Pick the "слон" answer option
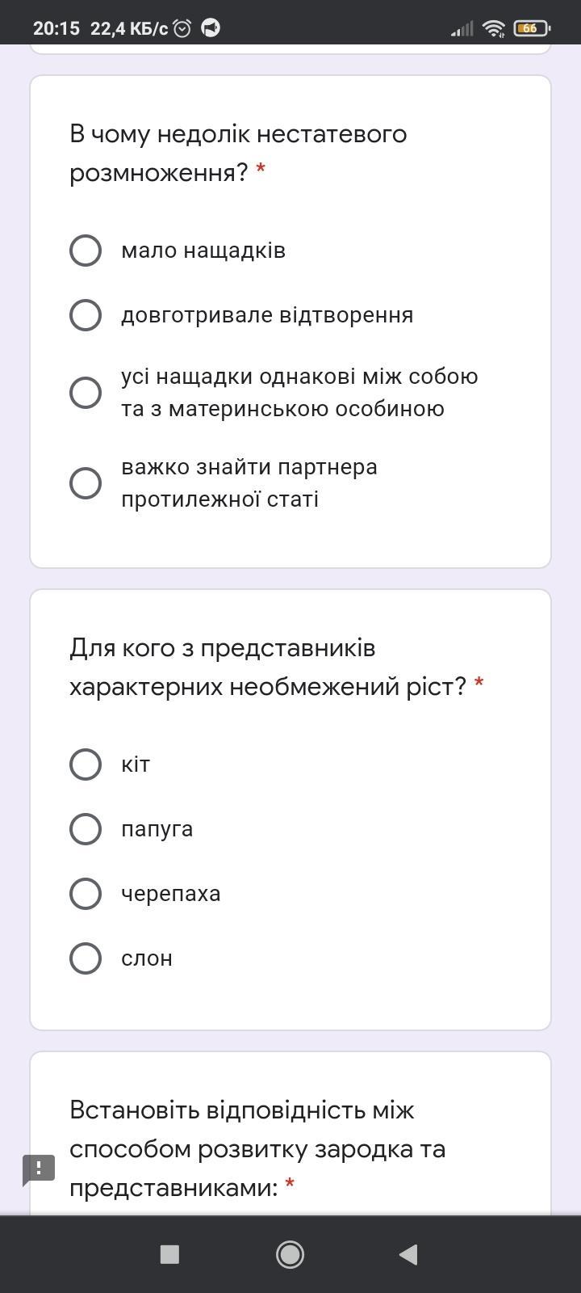Viewport: 581px width, 1293px height. coord(86,958)
